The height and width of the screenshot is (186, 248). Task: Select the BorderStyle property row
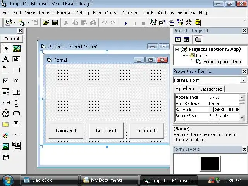(207, 116)
